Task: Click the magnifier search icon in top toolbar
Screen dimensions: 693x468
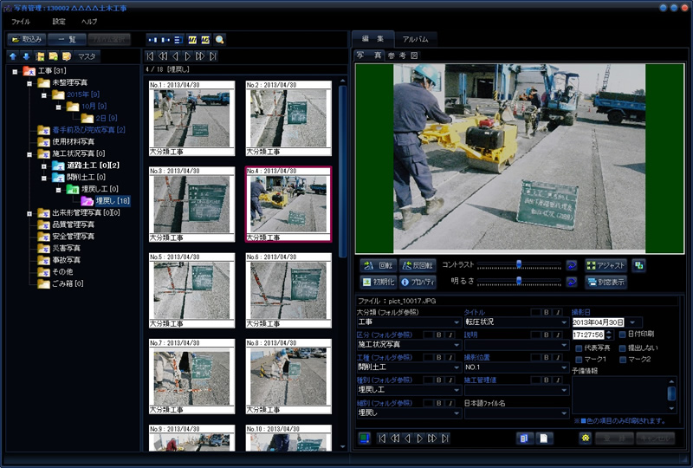Action: click(220, 39)
